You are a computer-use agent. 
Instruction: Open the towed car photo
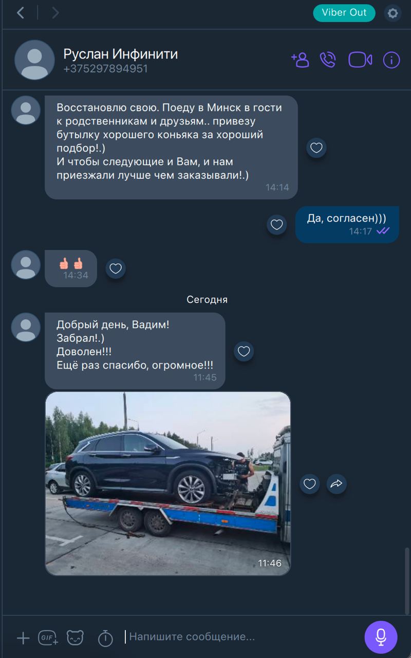[168, 484]
